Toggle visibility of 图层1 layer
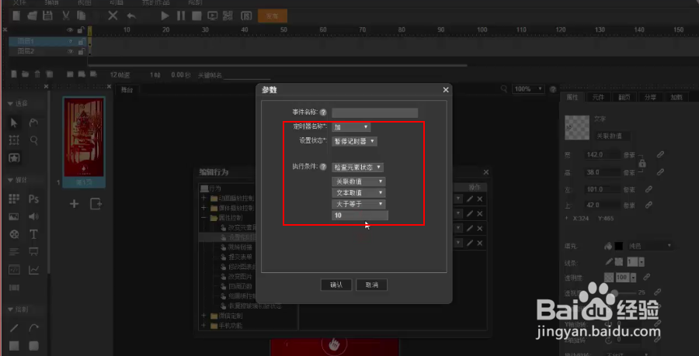 [x=70, y=41]
